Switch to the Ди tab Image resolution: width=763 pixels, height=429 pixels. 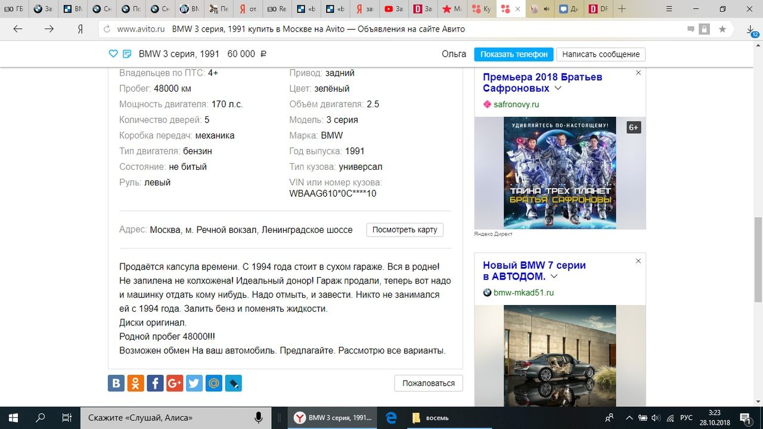tap(569, 9)
